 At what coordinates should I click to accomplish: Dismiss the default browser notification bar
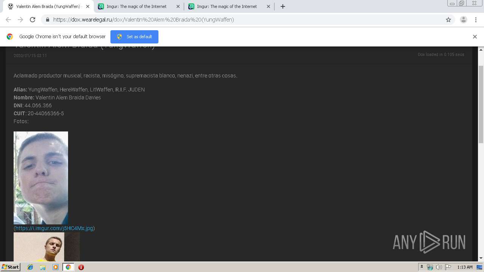pyautogui.click(x=475, y=37)
